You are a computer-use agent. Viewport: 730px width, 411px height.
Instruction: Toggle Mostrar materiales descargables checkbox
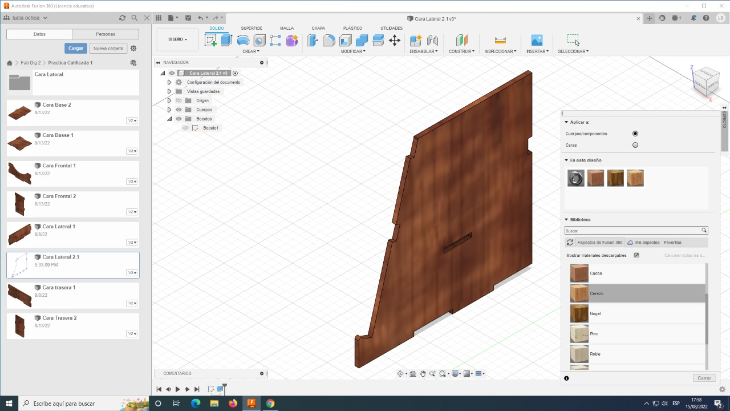click(636, 255)
